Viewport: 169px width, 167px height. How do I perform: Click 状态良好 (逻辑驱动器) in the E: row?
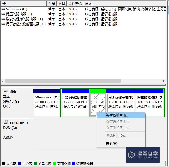pyautogui.click(x=102, y=24)
